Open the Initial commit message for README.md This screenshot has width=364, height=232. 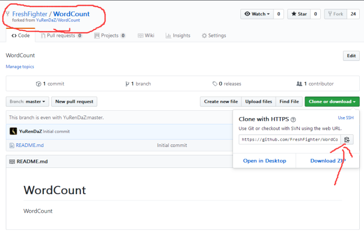[172, 145]
